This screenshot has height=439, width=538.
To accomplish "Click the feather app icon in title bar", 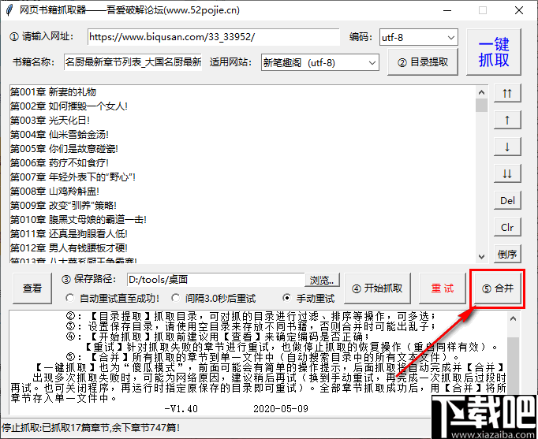I will click(x=9, y=10).
